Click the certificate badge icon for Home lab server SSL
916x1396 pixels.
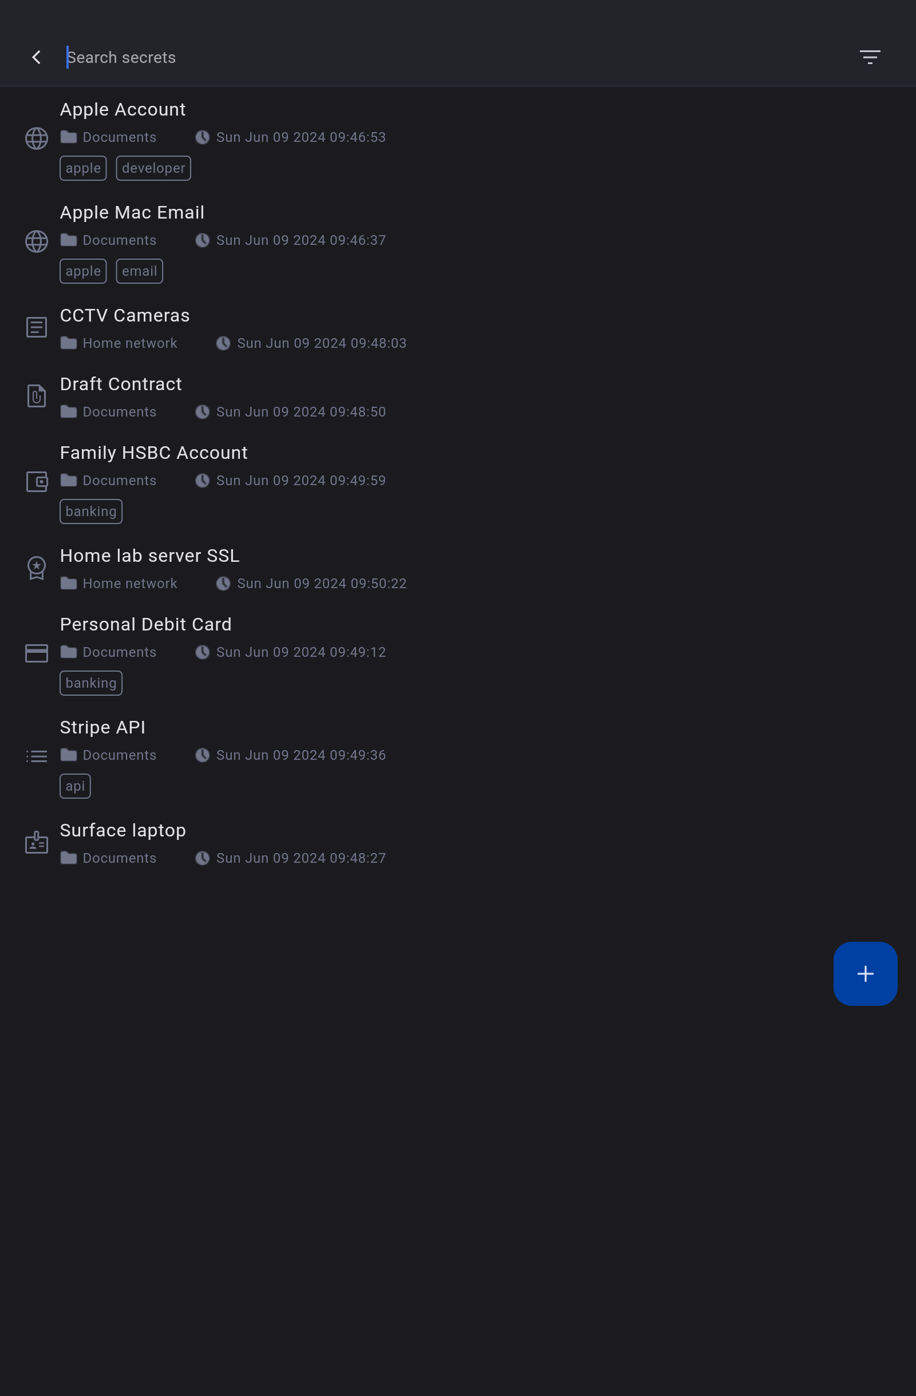(x=37, y=568)
